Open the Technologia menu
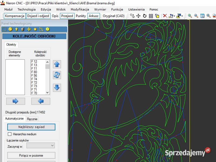216x162 pixels. (26, 9)
